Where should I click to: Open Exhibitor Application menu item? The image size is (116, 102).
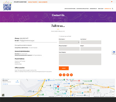pos(82,9)
